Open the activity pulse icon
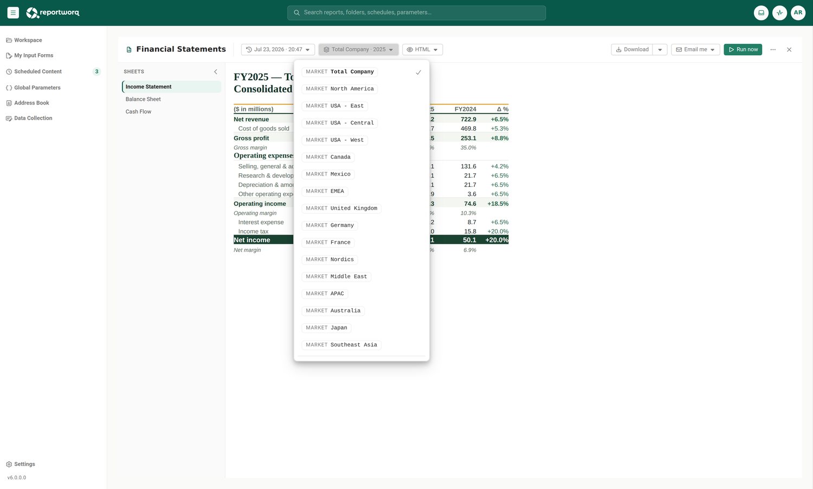Viewport: 813px width, 489px height. pyautogui.click(x=779, y=12)
